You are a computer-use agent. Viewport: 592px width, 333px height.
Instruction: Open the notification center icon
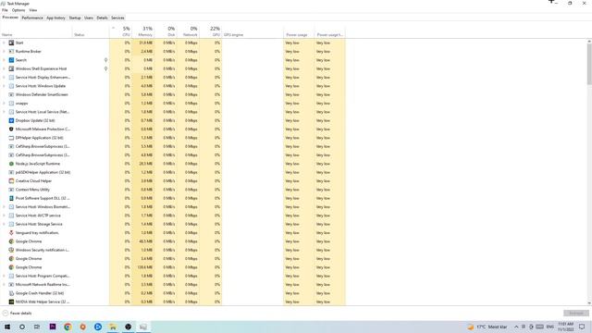click(x=582, y=327)
